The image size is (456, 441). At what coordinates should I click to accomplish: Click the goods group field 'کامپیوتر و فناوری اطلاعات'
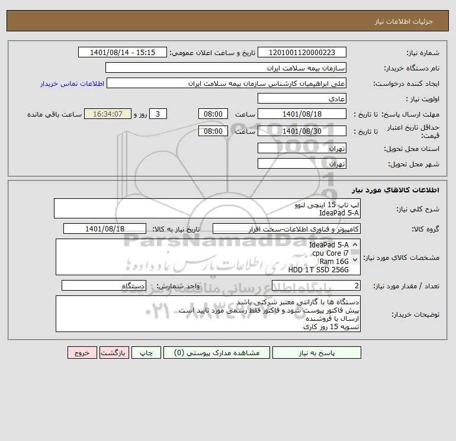(x=287, y=228)
